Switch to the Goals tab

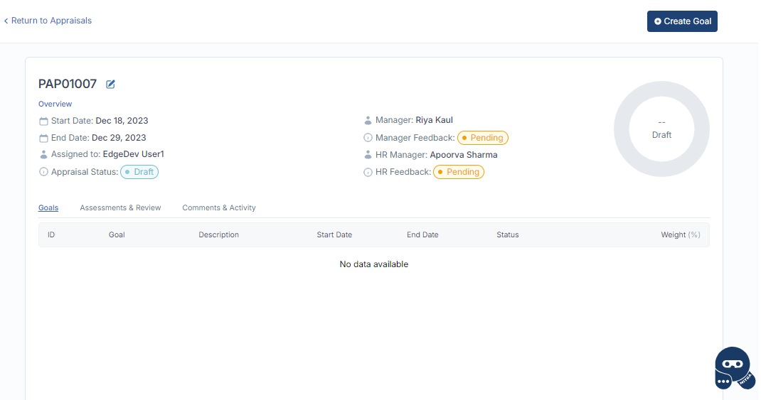tap(48, 208)
